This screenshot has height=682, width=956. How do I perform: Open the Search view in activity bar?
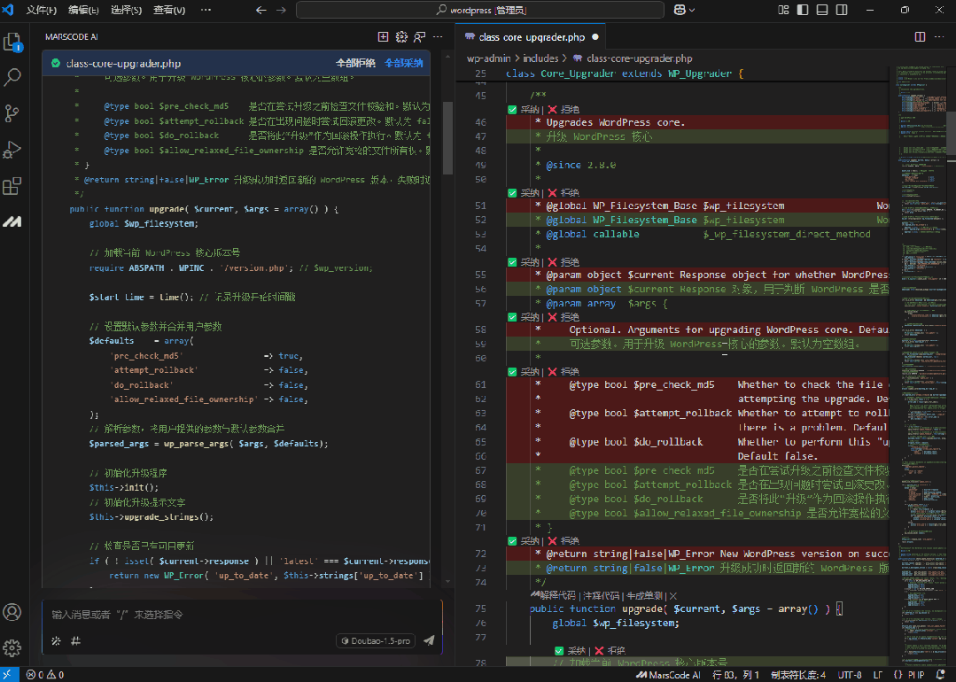pyautogui.click(x=12, y=77)
